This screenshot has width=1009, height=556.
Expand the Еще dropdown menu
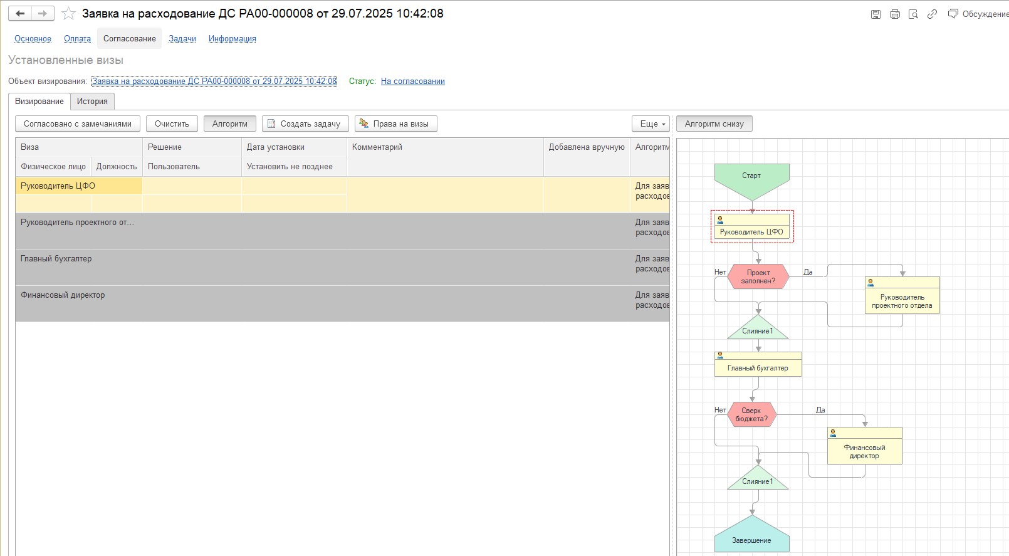tap(651, 124)
